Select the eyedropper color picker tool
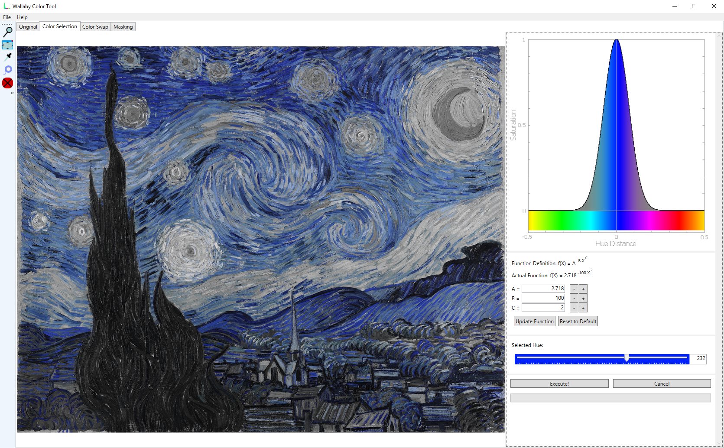Image resolution: width=724 pixels, height=448 pixels. (x=8, y=57)
